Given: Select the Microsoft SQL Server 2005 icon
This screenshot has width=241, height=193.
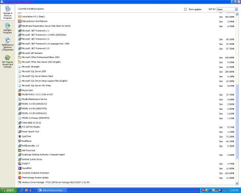Looking at the screenshot, I should 20,71.
